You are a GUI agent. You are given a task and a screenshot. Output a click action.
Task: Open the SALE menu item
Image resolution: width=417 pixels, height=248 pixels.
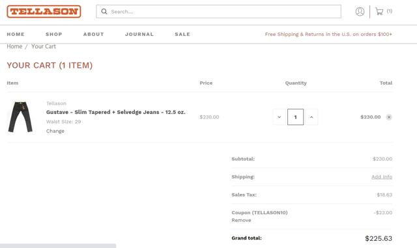pyautogui.click(x=182, y=34)
